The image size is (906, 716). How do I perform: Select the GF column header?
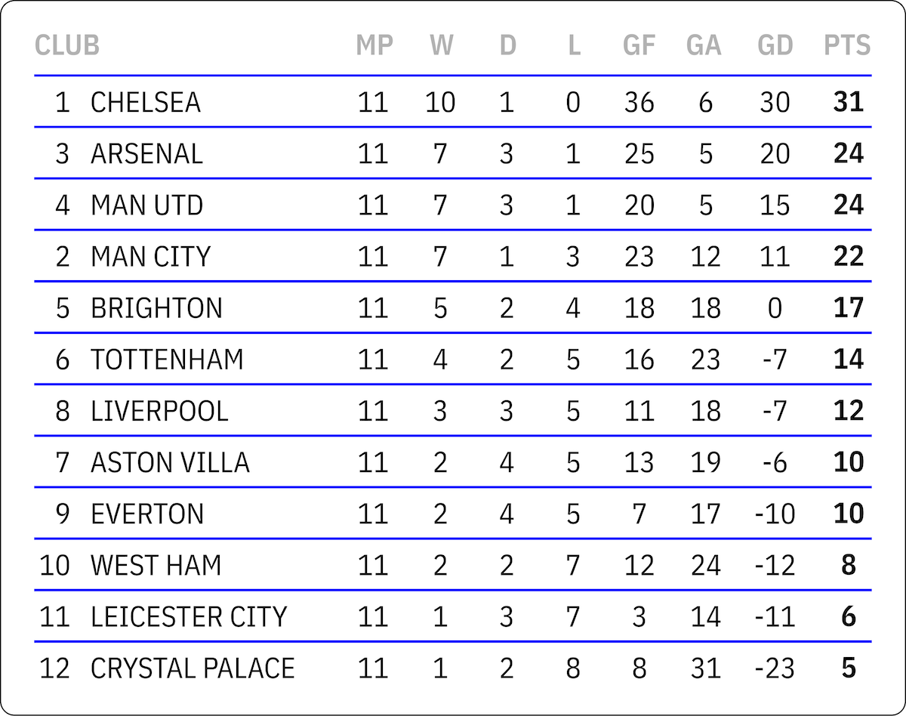pos(639,45)
